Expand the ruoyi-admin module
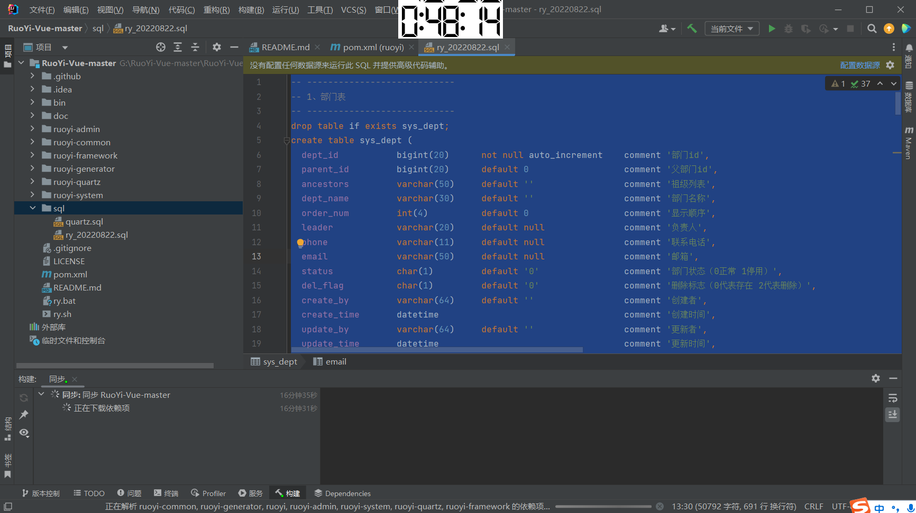This screenshot has height=513, width=916. [x=32, y=129]
